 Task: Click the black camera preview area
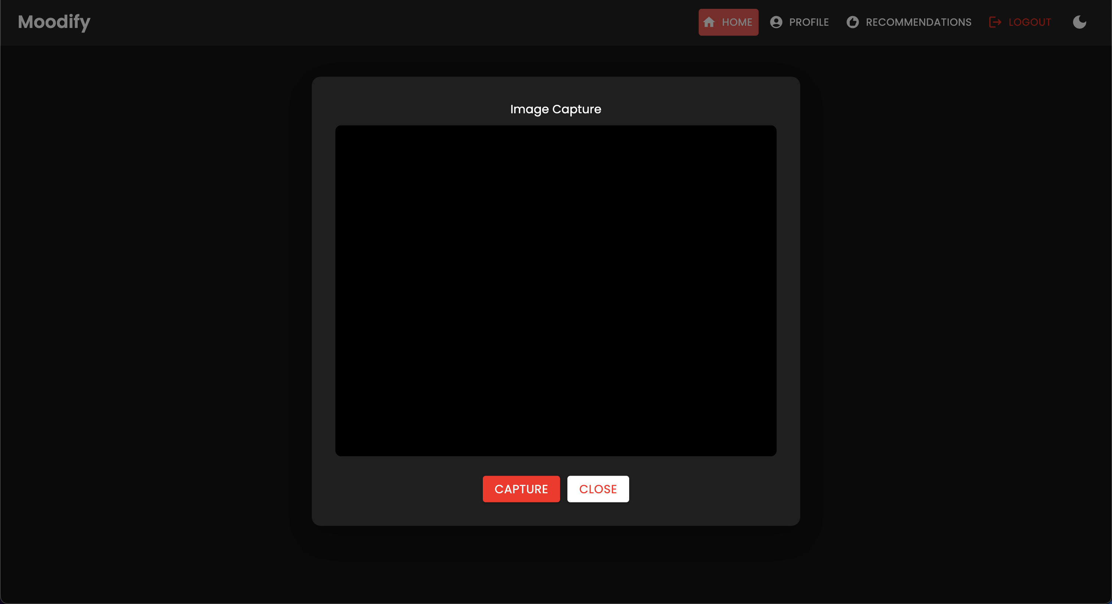[556, 290]
